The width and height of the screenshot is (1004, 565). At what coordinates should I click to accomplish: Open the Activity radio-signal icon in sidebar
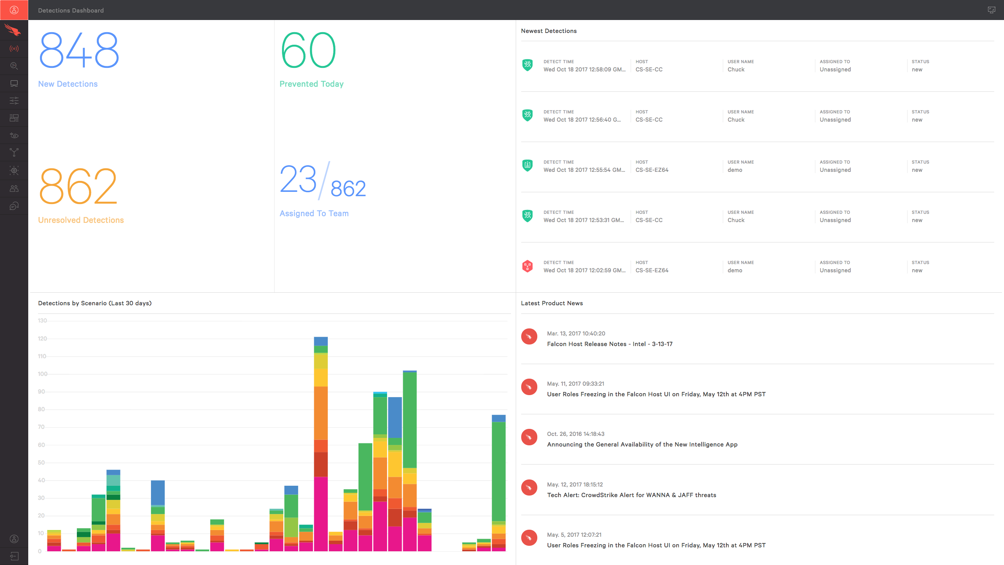point(14,49)
